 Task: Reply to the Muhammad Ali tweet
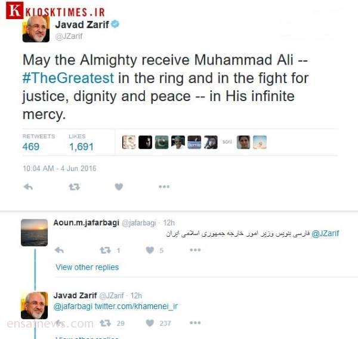coord(28,187)
